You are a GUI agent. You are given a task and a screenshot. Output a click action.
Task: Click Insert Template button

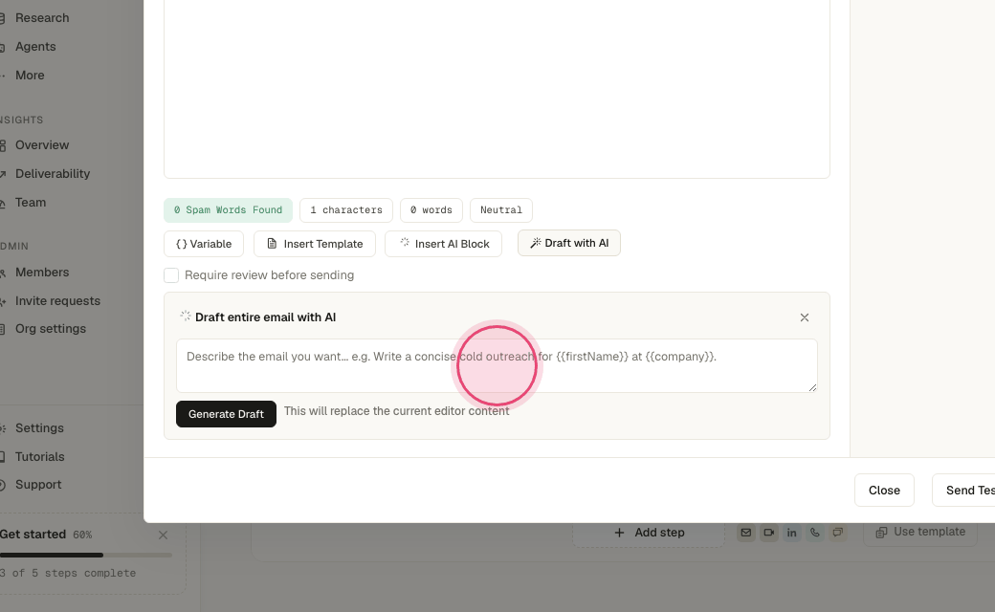pos(315,244)
